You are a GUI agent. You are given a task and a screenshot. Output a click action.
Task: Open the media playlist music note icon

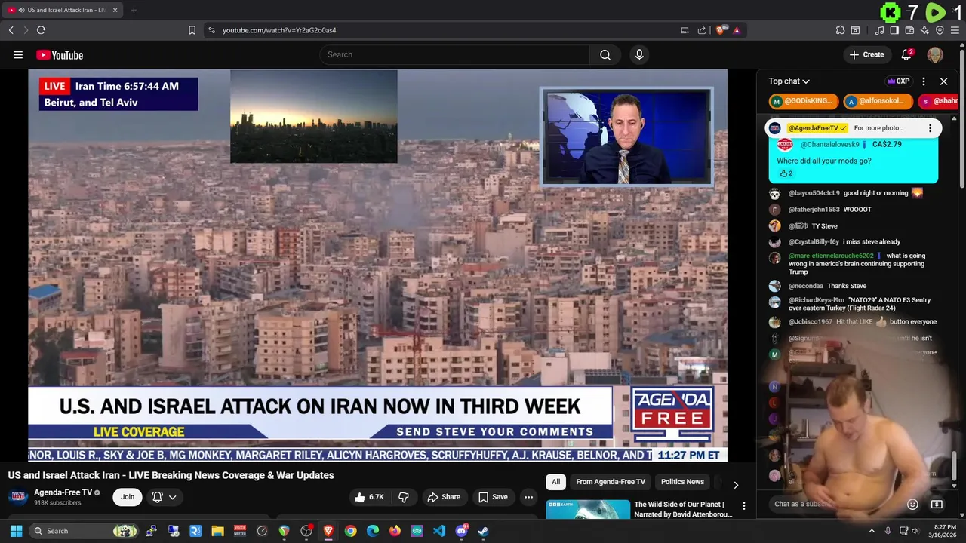pos(879,30)
